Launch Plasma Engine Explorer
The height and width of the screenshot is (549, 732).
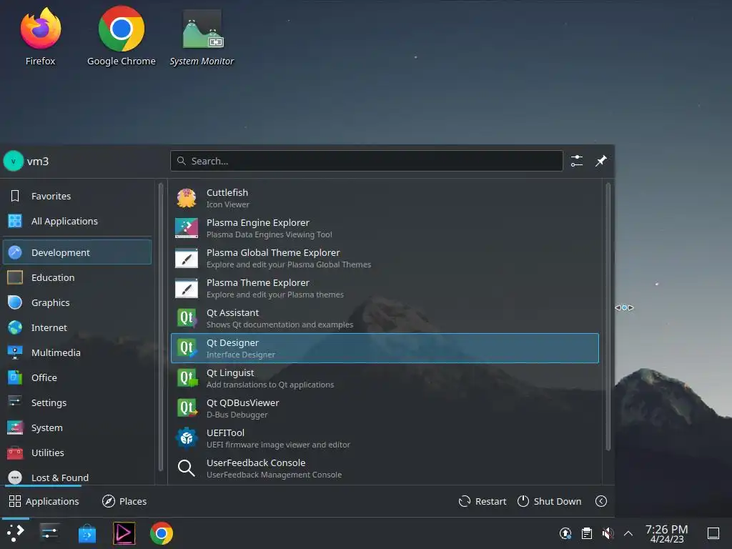click(x=385, y=228)
